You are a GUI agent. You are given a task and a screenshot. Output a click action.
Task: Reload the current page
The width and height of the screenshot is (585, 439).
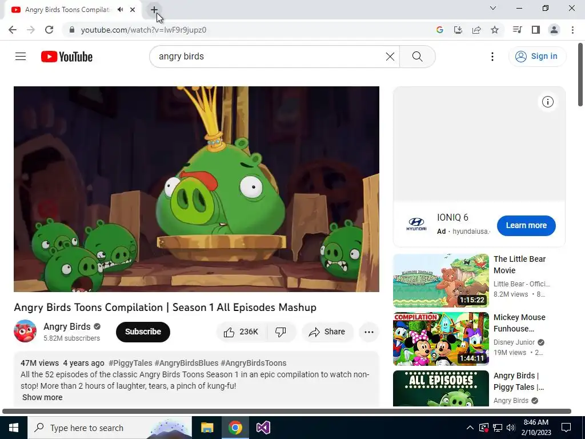(49, 30)
